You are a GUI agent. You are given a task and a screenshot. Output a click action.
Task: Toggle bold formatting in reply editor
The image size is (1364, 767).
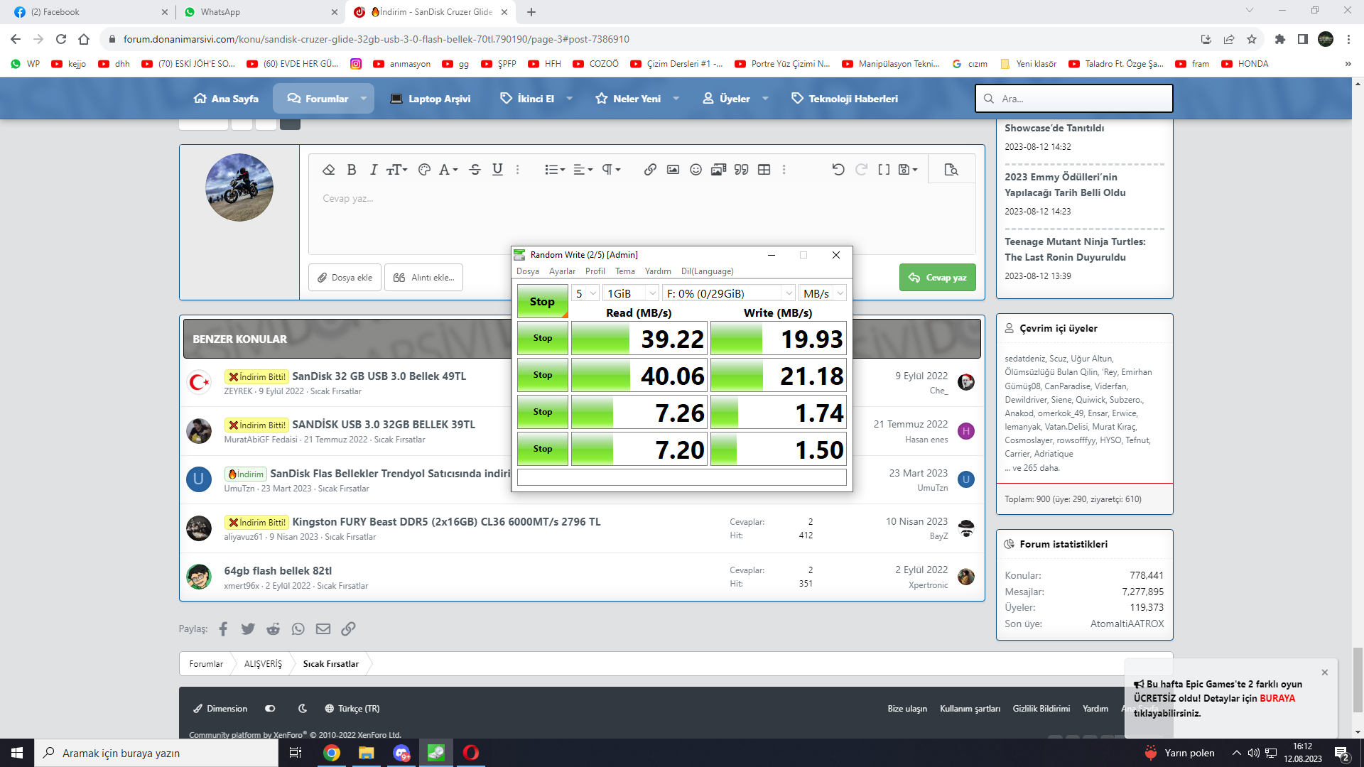[351, 170]
